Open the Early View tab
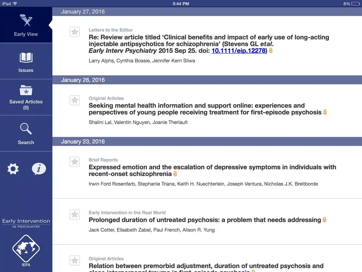Image resolution: width=362 pixels, height=272 pixels. [x=26, y=25]
